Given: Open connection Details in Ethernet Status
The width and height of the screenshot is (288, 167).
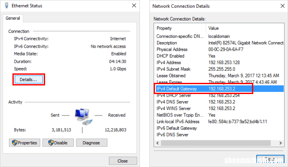Looking at the screenshot, I should point(29,79).
